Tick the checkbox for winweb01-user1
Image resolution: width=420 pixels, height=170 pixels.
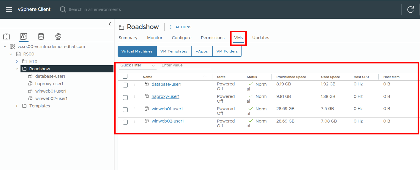click(125, 110)
